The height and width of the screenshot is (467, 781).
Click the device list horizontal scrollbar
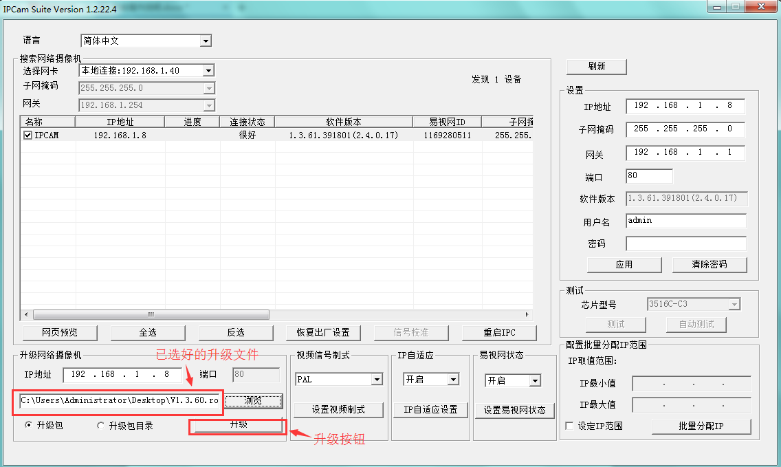click(x=275, y=314)
